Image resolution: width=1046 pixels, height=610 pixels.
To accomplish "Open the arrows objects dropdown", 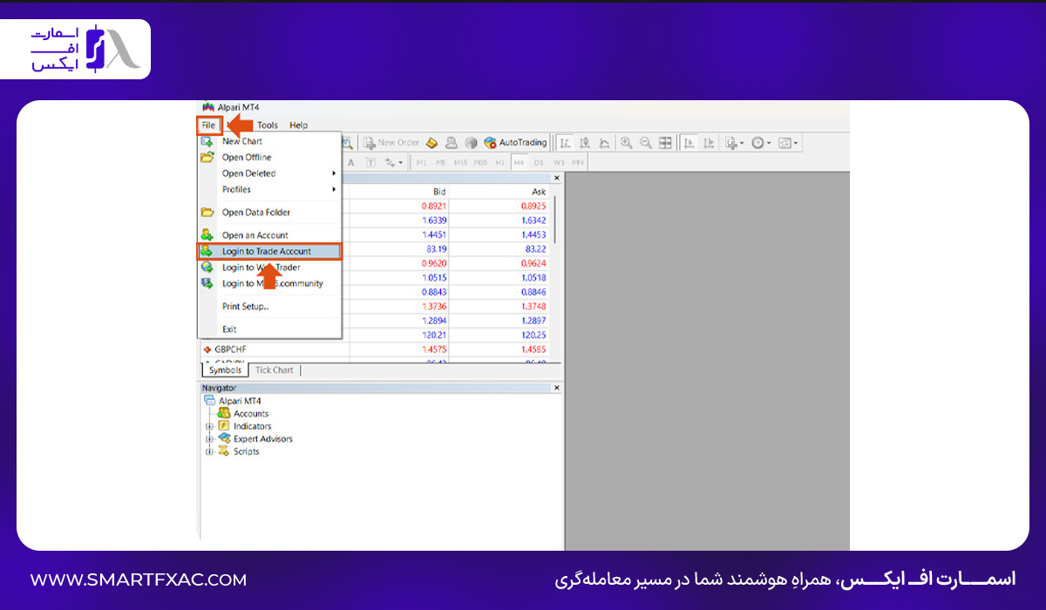I will (x=394, y=163).
